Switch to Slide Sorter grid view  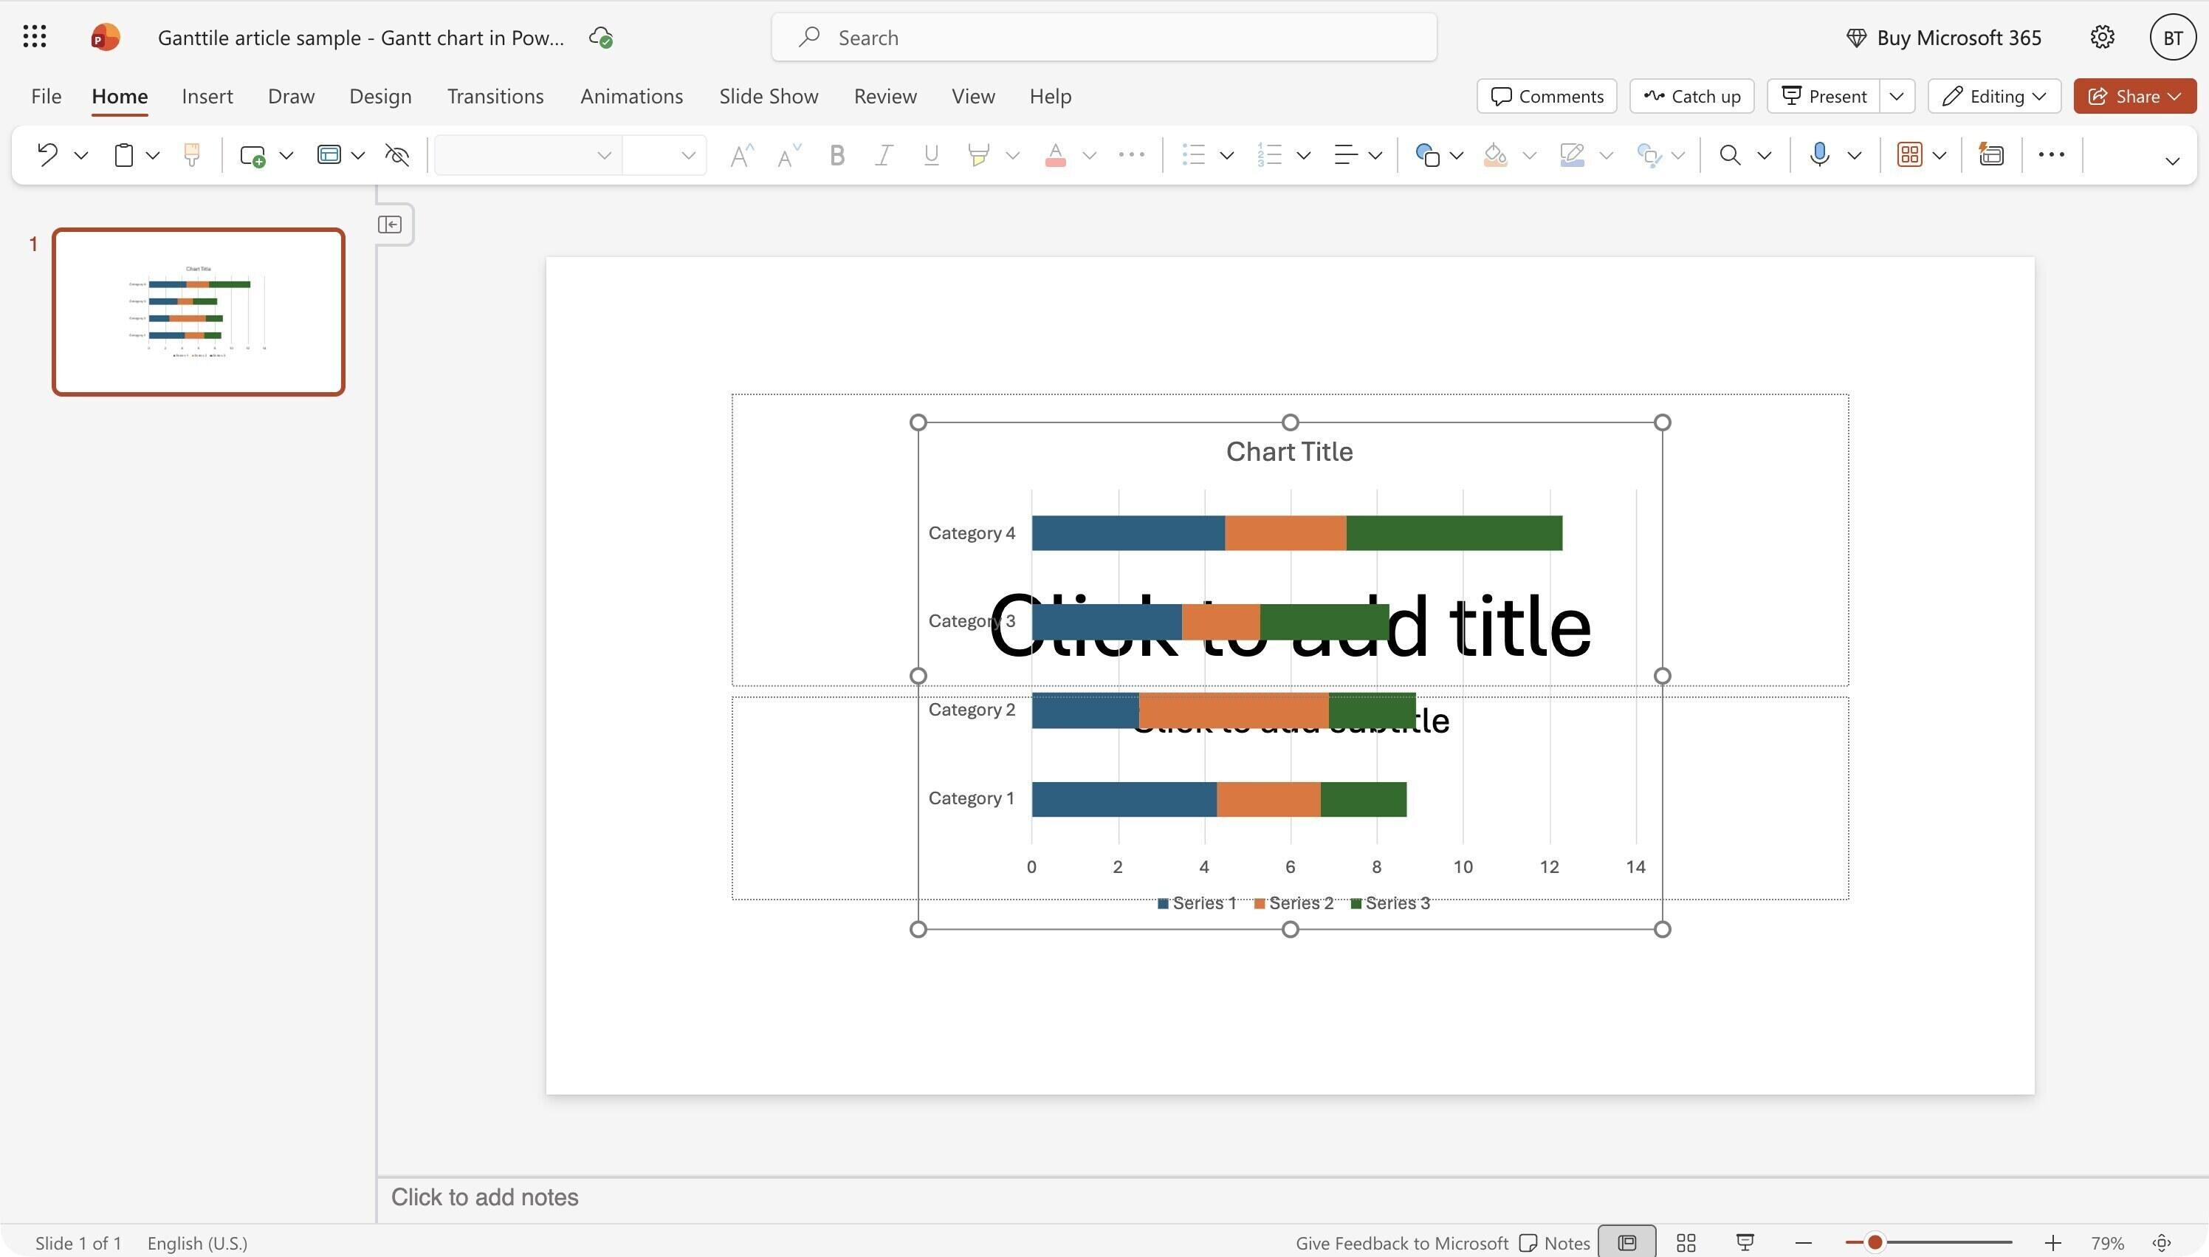pos(1686,1243)
